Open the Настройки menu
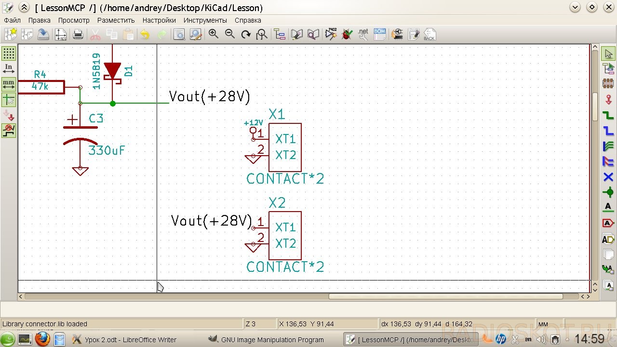 (159, 20)
